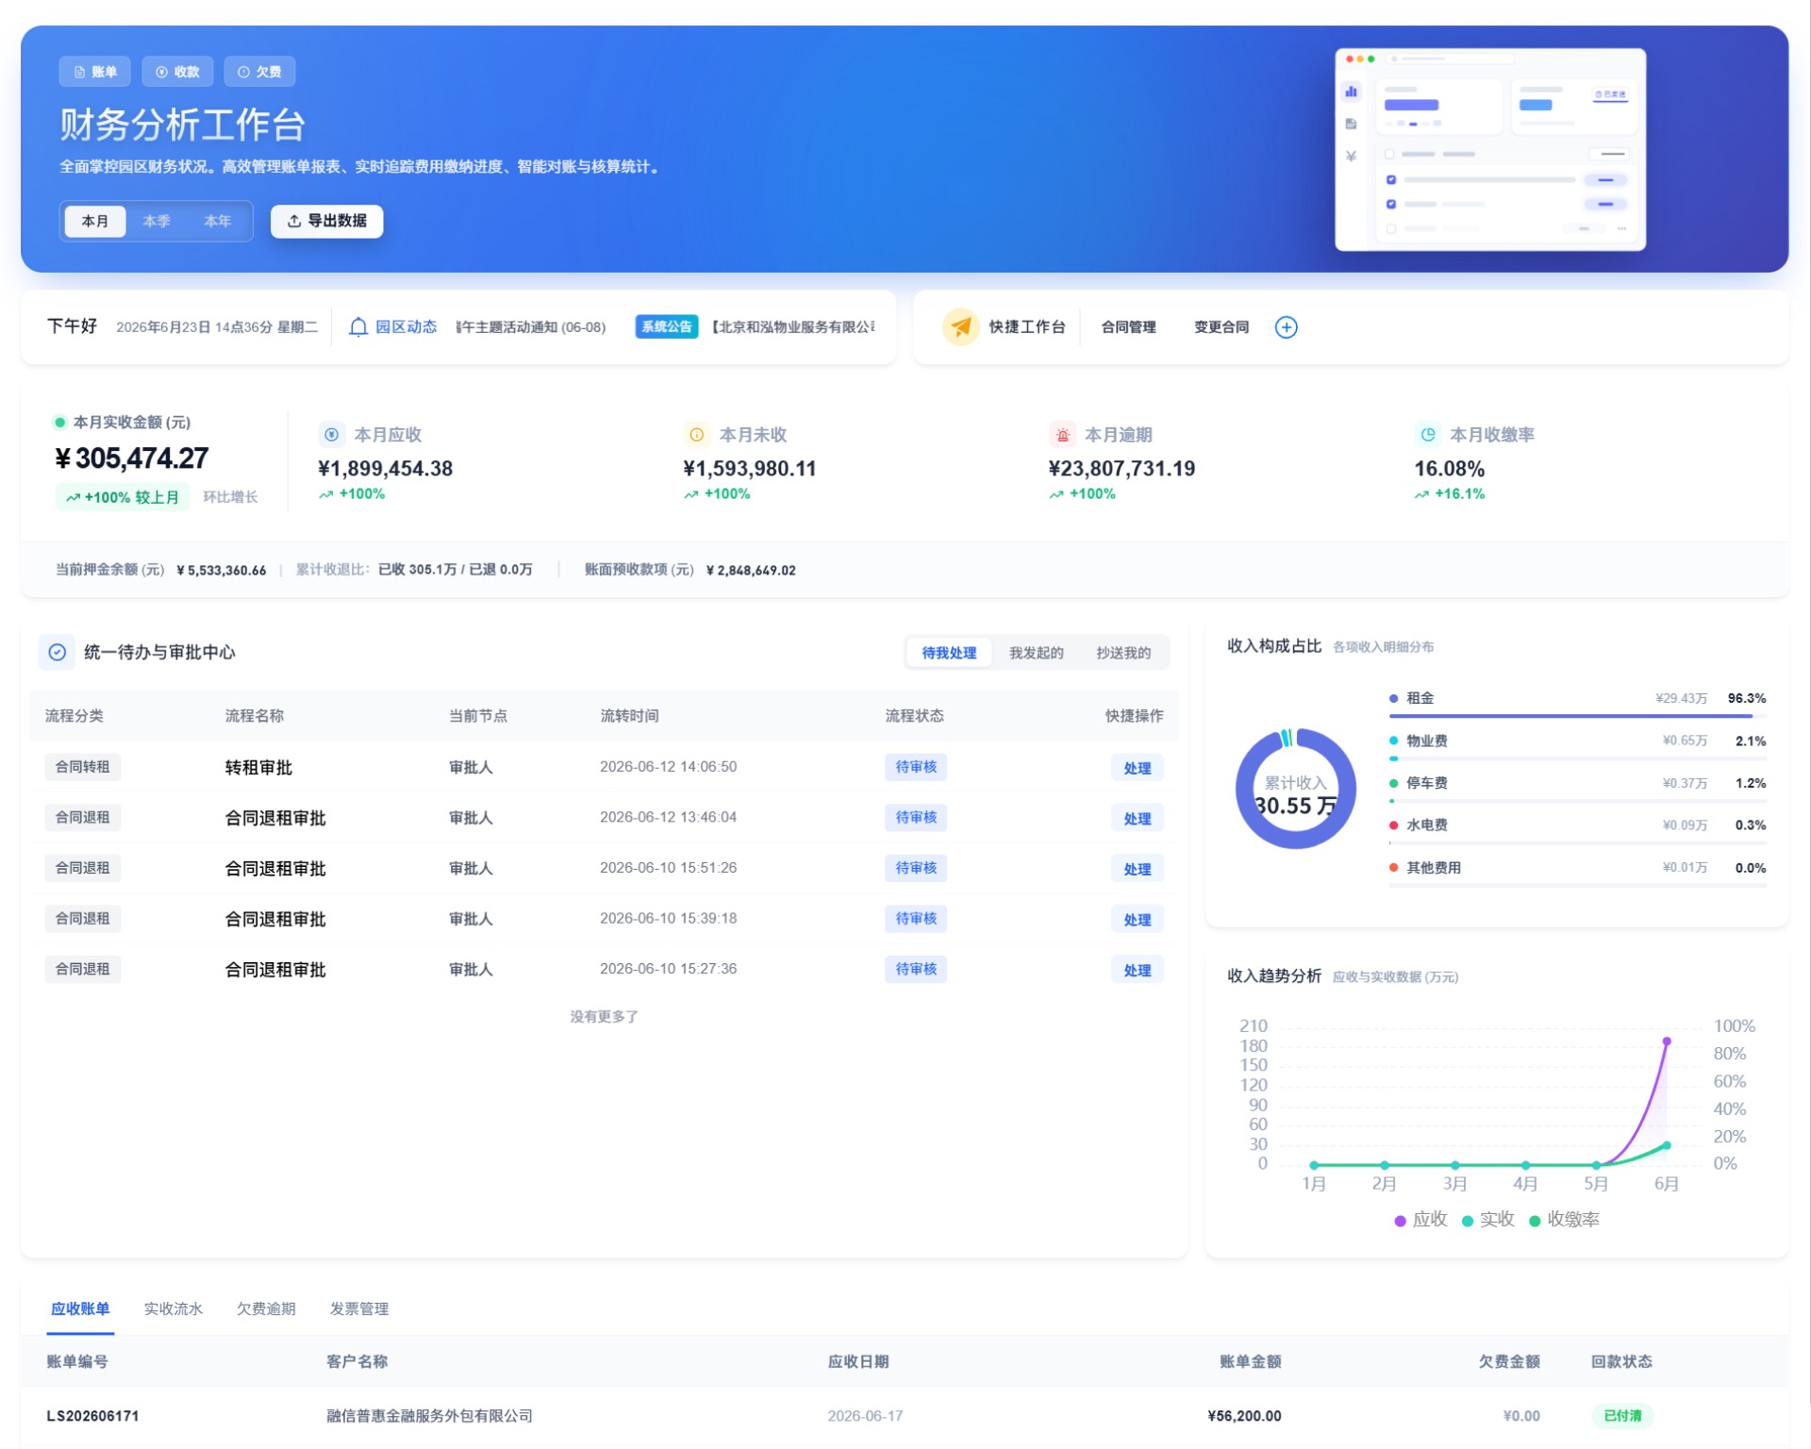The width and height of the screenshot is (1811, 1449).
Task: Click the 租金 income progress bar
Action: [x=1577, y=717]
